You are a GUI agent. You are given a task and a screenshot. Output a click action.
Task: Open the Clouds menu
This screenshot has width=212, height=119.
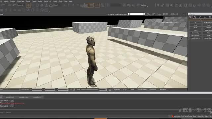55,1
